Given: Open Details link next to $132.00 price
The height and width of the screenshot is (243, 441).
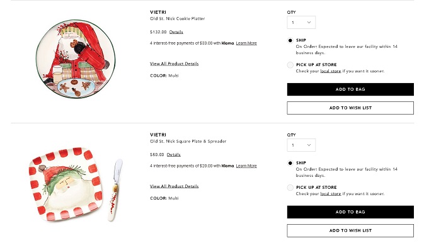Looking at the screenshot, I should [x=176, y=32].
